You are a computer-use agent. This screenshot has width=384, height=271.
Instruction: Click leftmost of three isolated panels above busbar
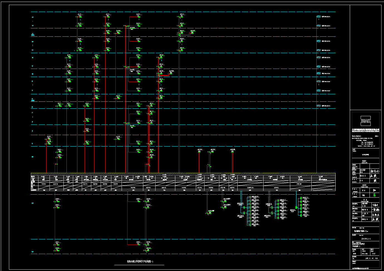tap(200, 152)
